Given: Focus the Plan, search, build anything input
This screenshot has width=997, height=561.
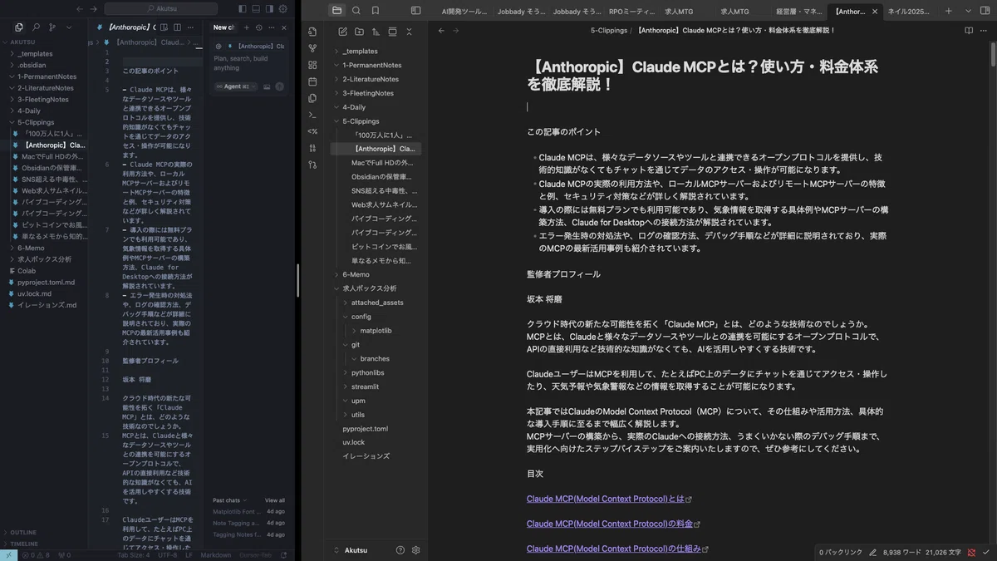Looking at the screenshot, I should click(x=248, y=63).
